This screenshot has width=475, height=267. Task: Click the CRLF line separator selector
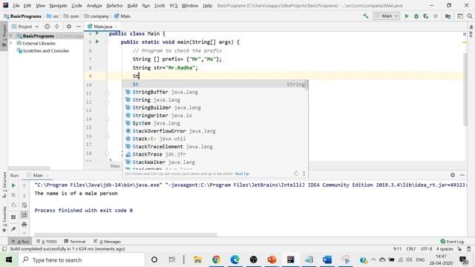411,249
